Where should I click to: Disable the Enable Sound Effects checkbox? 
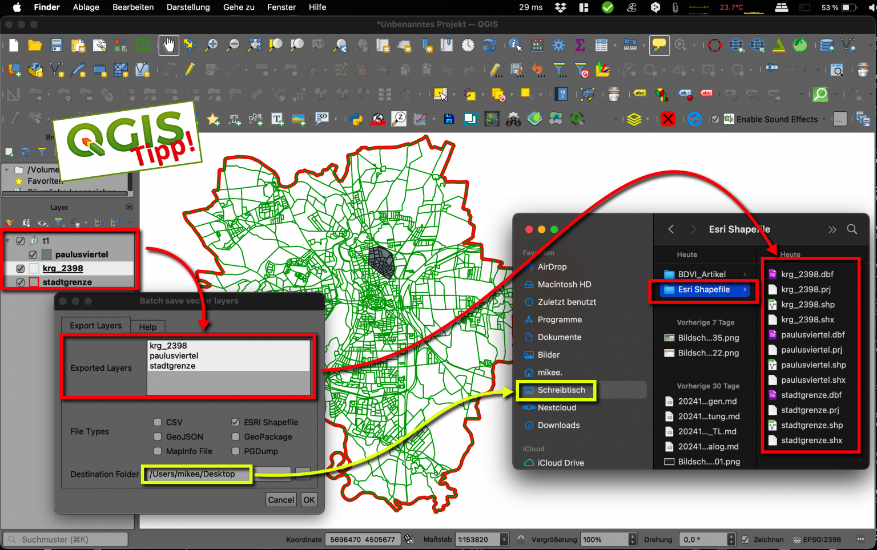pyautogui.click(x=716, y=119)
